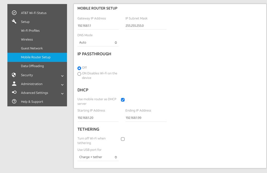Screen dimensions: 267x173
Task: Click the Security shield icon
Action: point(14,75)
